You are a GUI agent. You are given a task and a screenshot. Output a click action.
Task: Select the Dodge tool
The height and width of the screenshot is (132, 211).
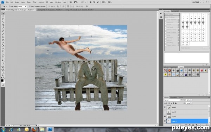pos(3,51)
